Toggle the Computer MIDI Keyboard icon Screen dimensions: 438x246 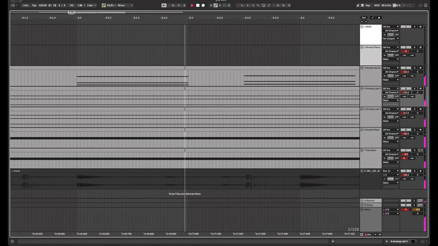pyautogui.click(x=362, y=5)
